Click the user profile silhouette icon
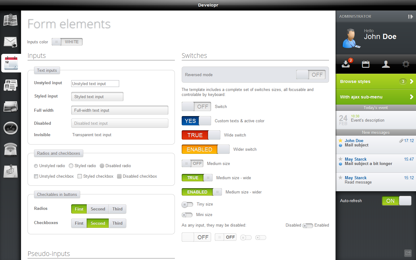 (x=386, y=64)
